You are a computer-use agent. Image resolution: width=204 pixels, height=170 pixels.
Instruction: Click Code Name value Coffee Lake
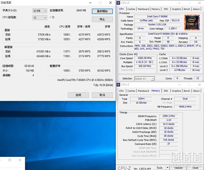[x=146, y=20]
